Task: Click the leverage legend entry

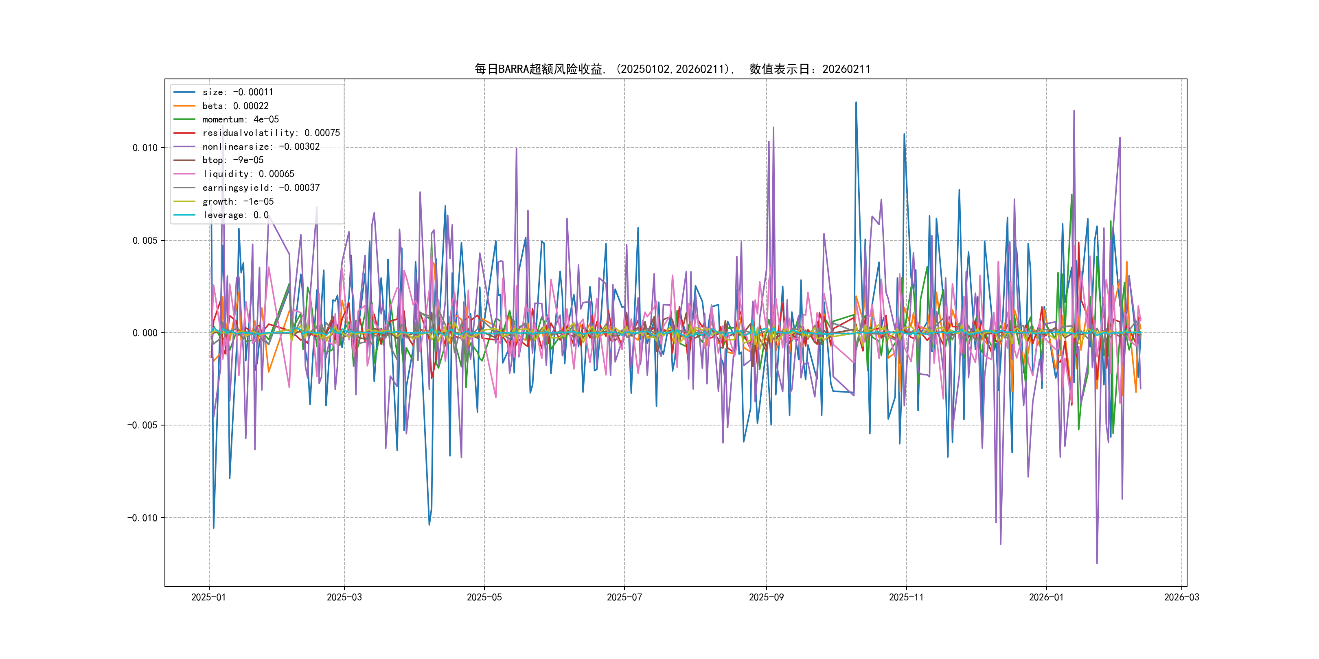Action: pyautogui.click(x=235, y=215)
